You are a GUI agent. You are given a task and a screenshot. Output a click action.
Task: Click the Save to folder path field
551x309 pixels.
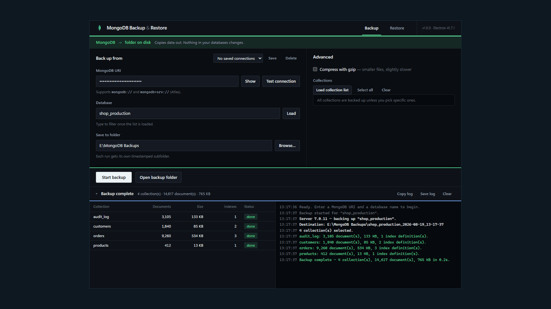click(x=184, y=146)
